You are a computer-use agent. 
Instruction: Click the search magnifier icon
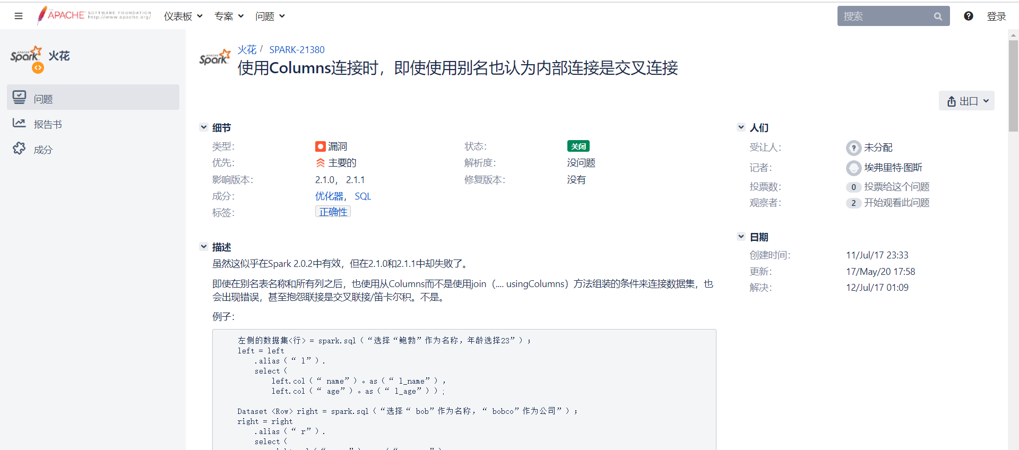[x=938, y=16]
